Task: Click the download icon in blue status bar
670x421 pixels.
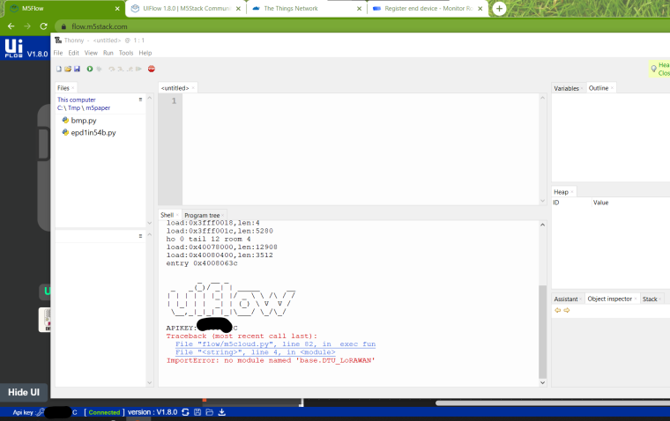Action: tap(222, 412)
